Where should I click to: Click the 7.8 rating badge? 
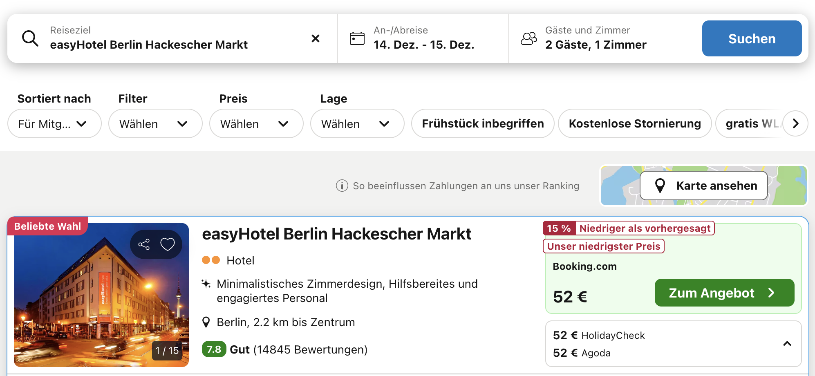tap(214, 349)
